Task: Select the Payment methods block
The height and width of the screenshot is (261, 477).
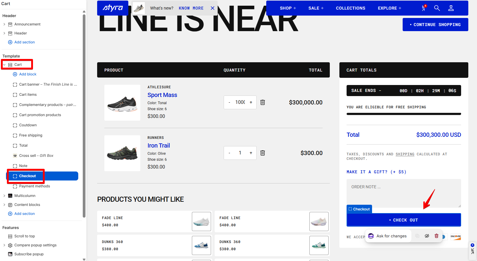Action: (31, 186)
